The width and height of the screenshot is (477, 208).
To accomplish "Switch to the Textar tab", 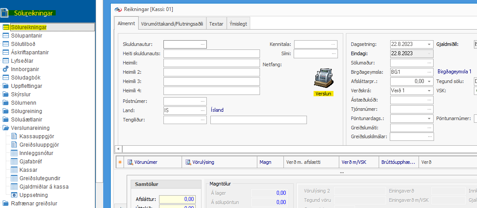I will (216, 23).
